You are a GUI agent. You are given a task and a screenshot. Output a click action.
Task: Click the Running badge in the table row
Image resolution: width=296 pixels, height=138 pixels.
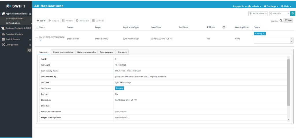click(x=260, y=33)
